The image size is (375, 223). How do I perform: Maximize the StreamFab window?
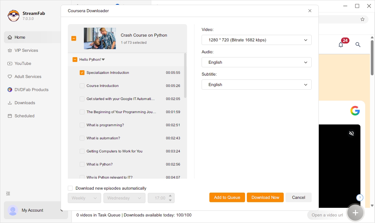coord(357,6)
